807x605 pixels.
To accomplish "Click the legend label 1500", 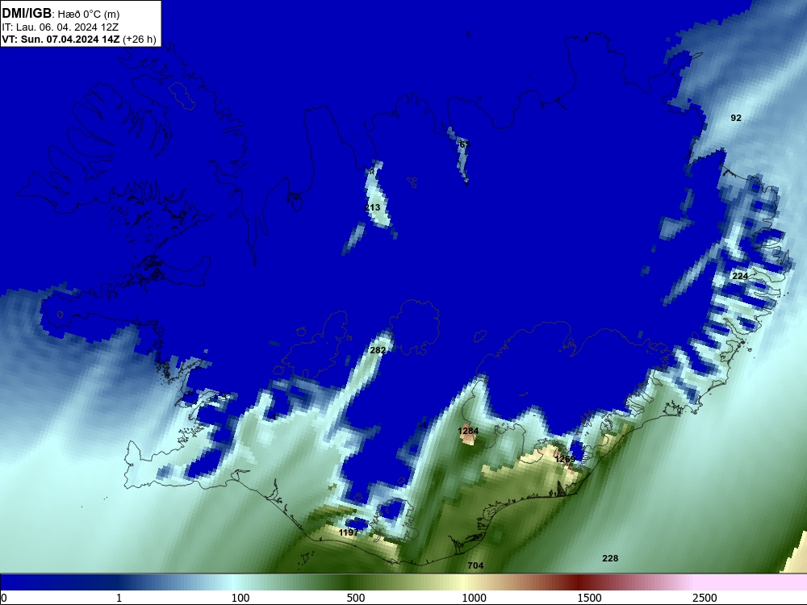I will pyautogui.click(x=589, y=598).
